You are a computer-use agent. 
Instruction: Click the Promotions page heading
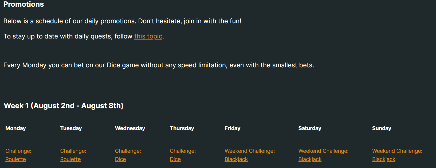(x=23, y=4)
